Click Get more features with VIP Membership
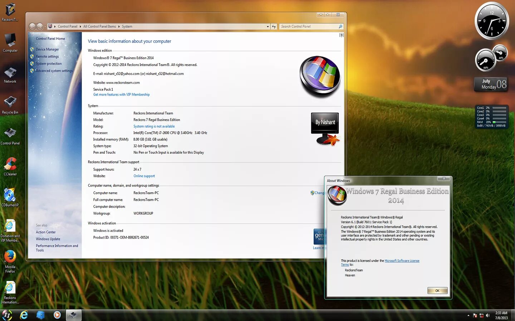Image resolution: width=515 pixels, height=321 pixels. [x=121, y=95]
